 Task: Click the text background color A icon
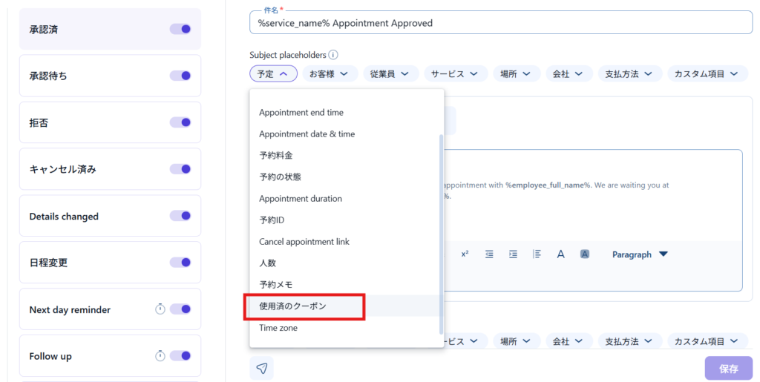pyautogui.click(x=585, y=254)
